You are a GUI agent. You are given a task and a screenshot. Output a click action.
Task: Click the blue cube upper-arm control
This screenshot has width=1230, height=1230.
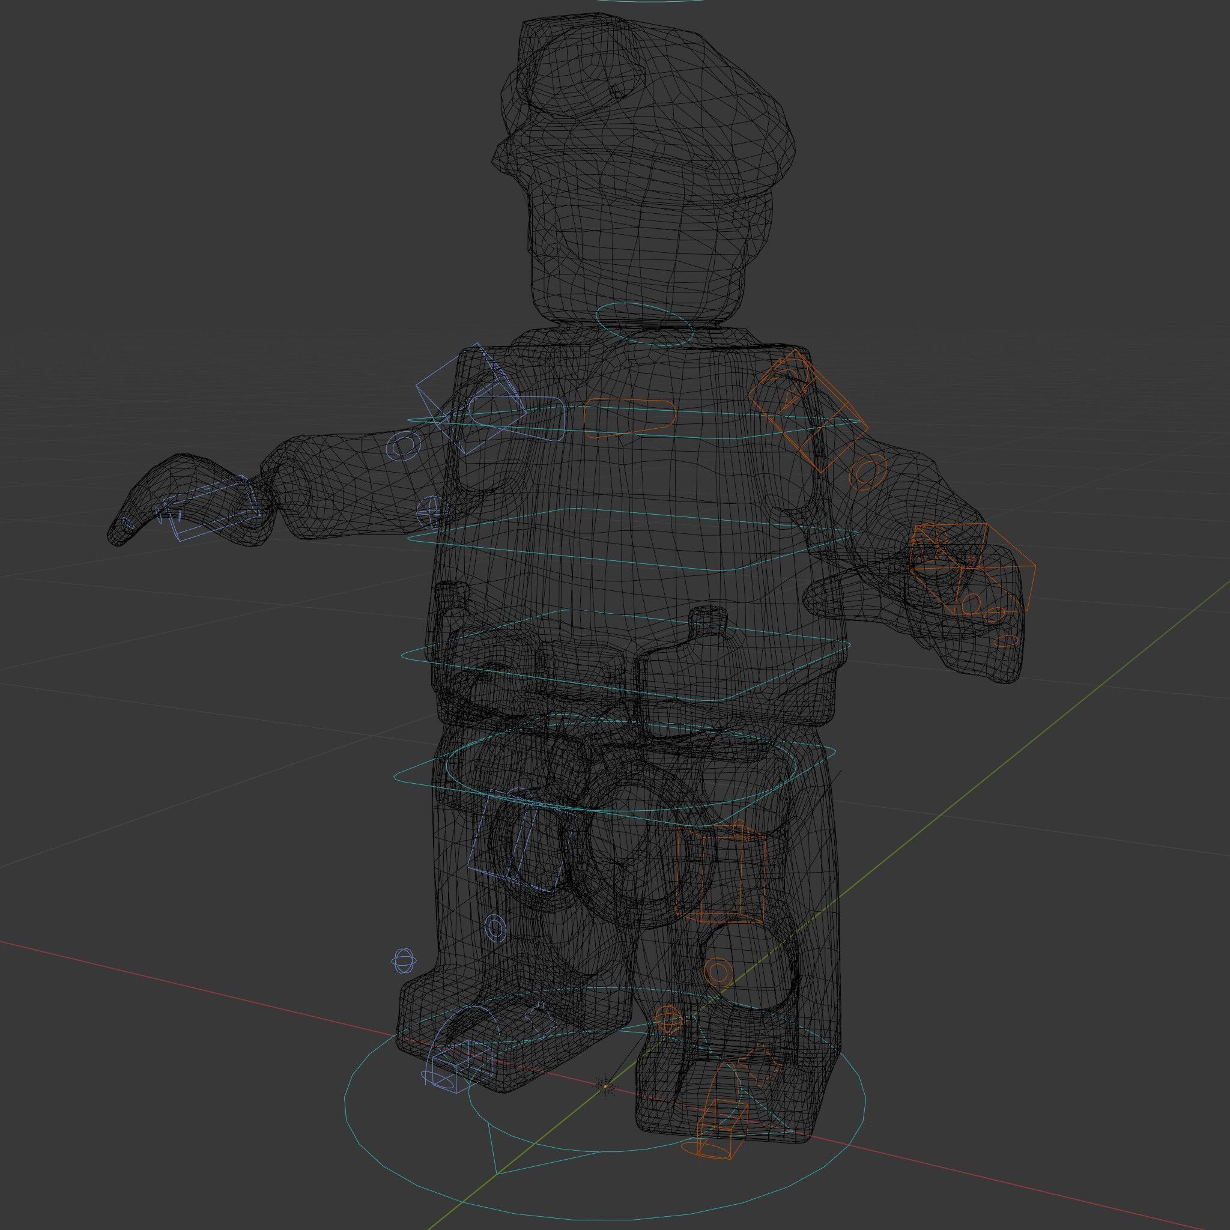point(471,398)
